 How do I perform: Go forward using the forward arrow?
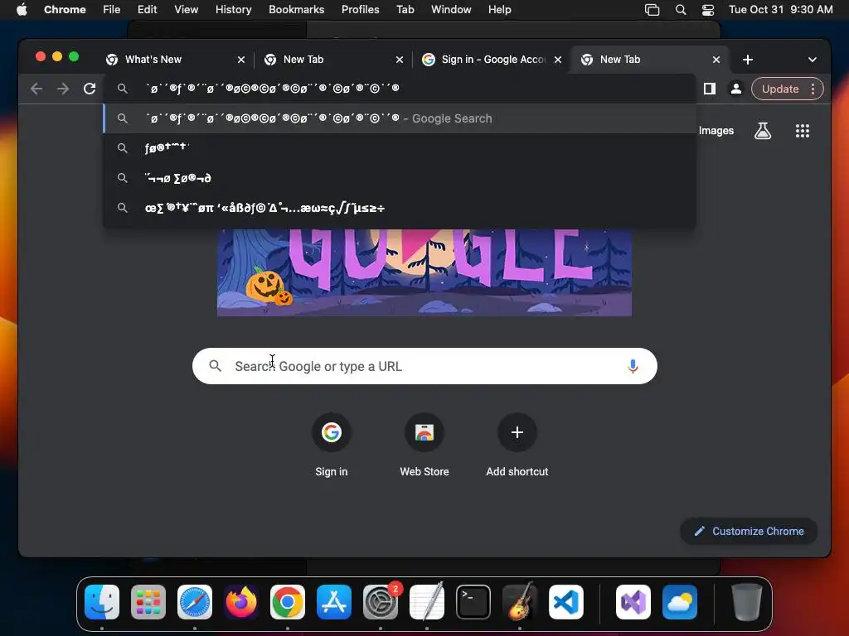(x=63, y=89)
